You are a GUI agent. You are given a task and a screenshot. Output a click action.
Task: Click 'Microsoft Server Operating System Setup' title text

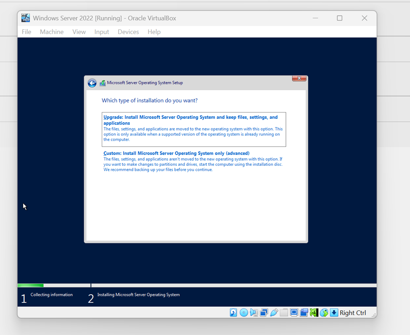click(145, 83)
